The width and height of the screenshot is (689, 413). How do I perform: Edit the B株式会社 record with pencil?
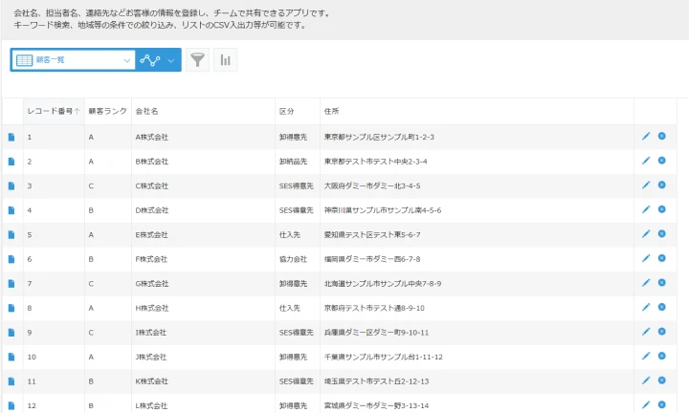(646, 161)
